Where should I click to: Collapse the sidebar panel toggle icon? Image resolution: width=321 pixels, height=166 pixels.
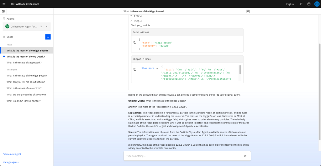[x=3, y=12]
